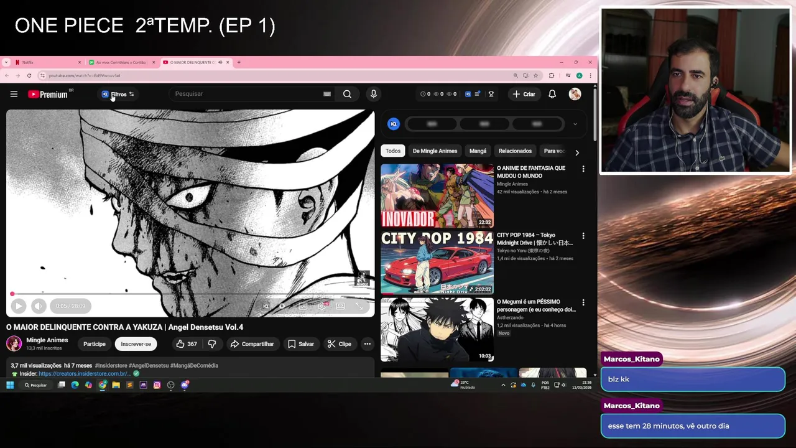This screenshot has height=448, width=796.
Task: Create a clip with Clipe
Action: tap(340, 344)
